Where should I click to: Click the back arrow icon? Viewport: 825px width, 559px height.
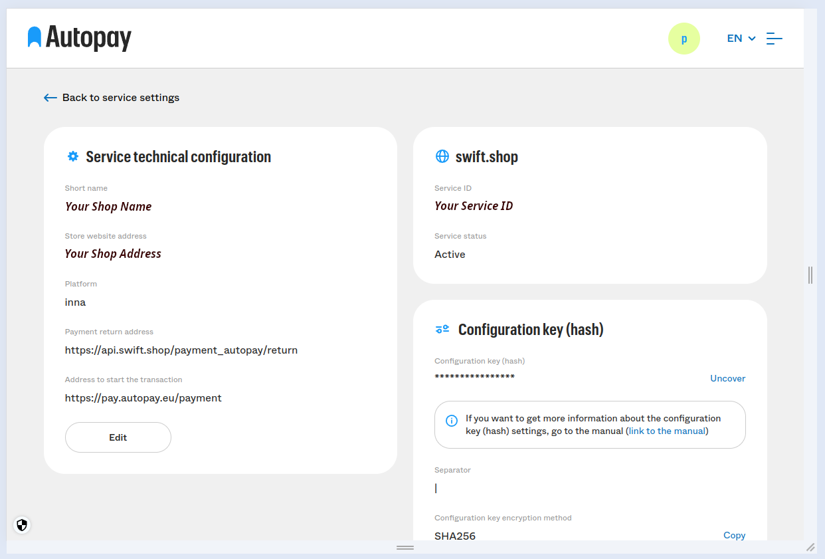tap(50, 98)
